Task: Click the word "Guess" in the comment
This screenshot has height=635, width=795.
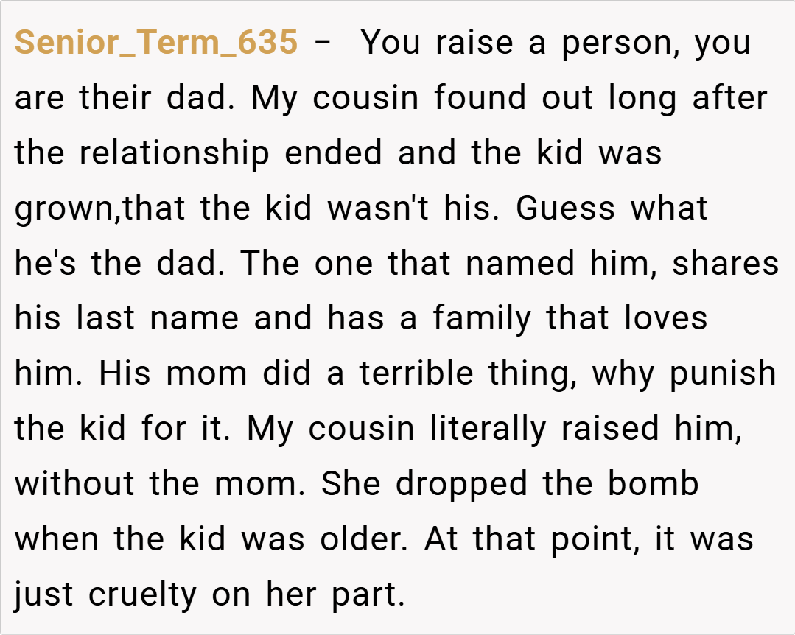Action: (x=565, y=208)
